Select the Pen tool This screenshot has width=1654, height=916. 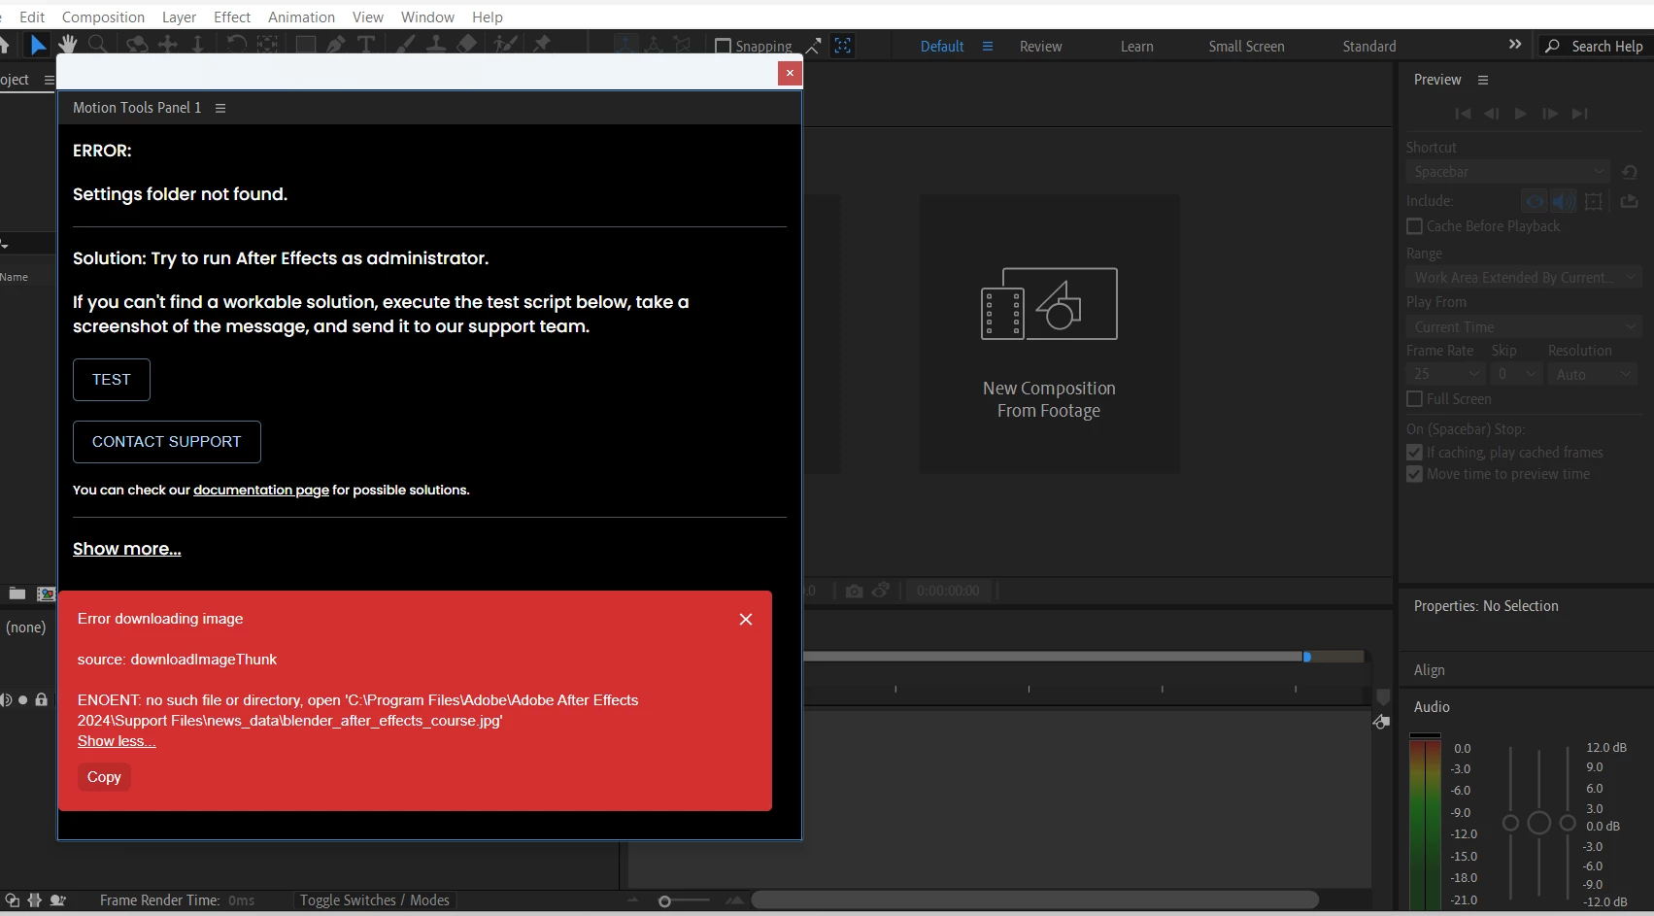click(x=336, y=45)
